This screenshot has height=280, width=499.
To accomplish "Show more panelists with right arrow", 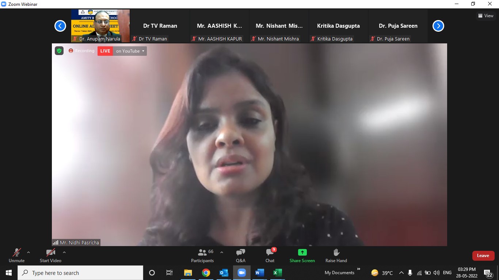I will coord(438,26).
